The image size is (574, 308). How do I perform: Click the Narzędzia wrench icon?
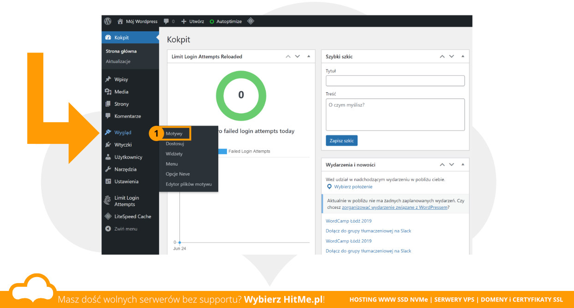click(x=108, y=169)
